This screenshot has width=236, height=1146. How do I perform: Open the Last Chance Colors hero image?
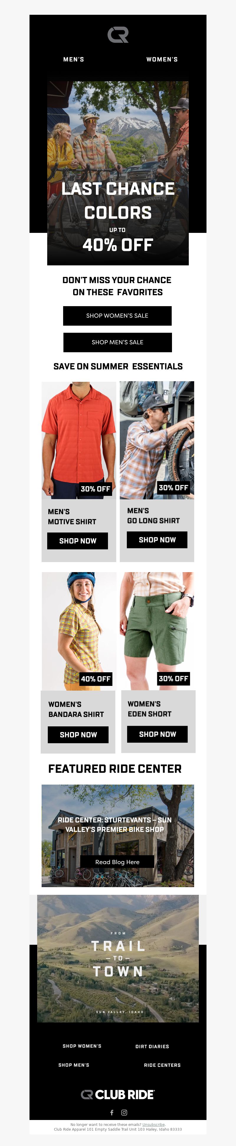coord(118,173)
